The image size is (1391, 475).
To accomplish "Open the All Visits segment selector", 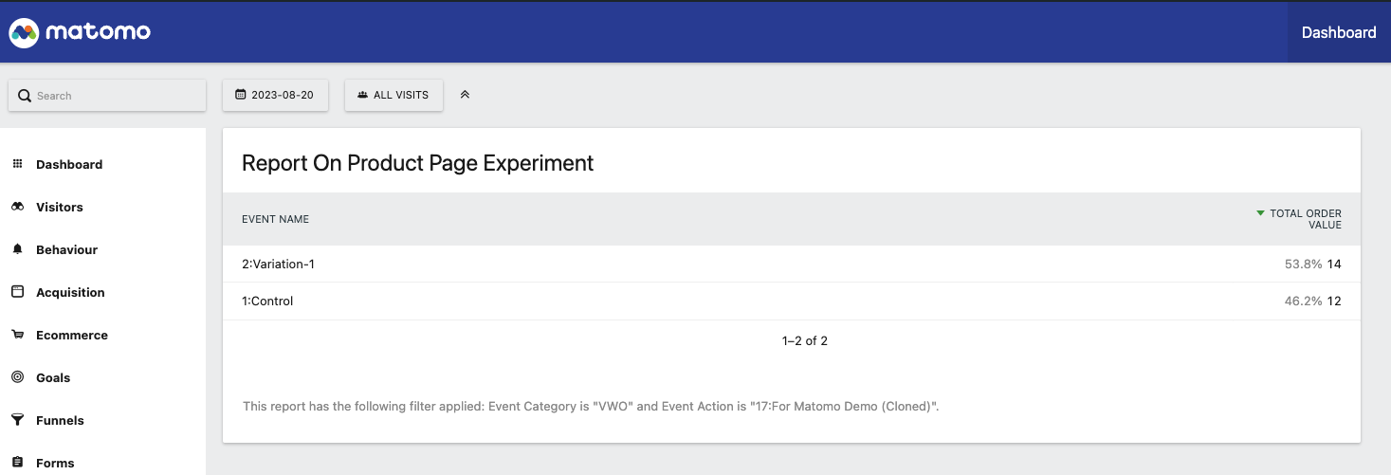I will click(x=394, y=95).
